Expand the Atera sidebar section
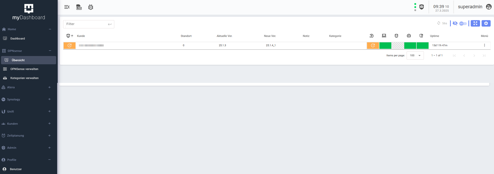The width and height of the screenshot is (494, 174). pyautogui.click(x=49, y=87)
